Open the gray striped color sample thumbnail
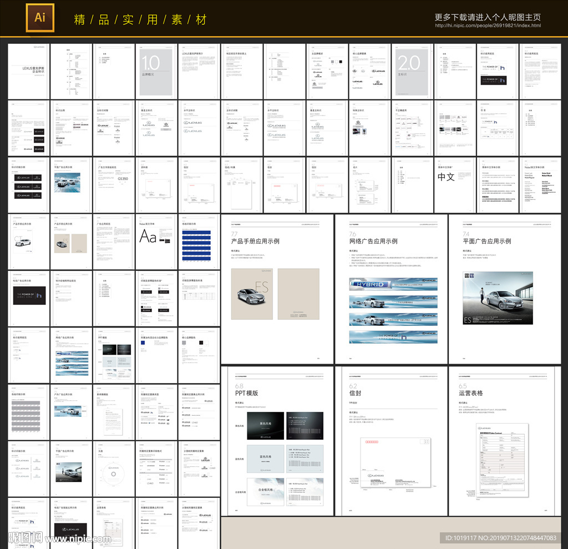568x549 pixels. pos(29,412)
